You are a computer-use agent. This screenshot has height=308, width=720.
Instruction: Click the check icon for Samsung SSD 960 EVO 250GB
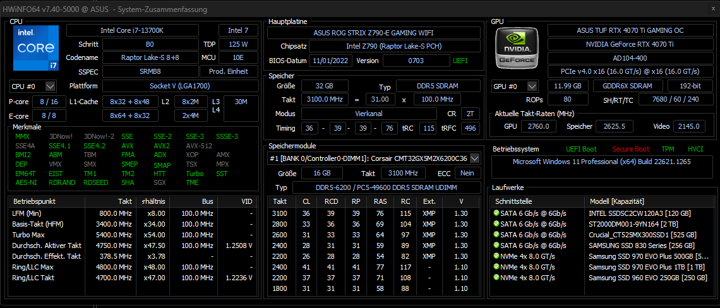(496, 277)
